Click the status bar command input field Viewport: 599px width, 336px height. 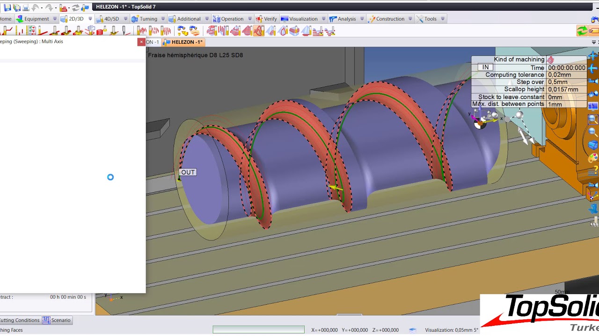tap(258, 330)
